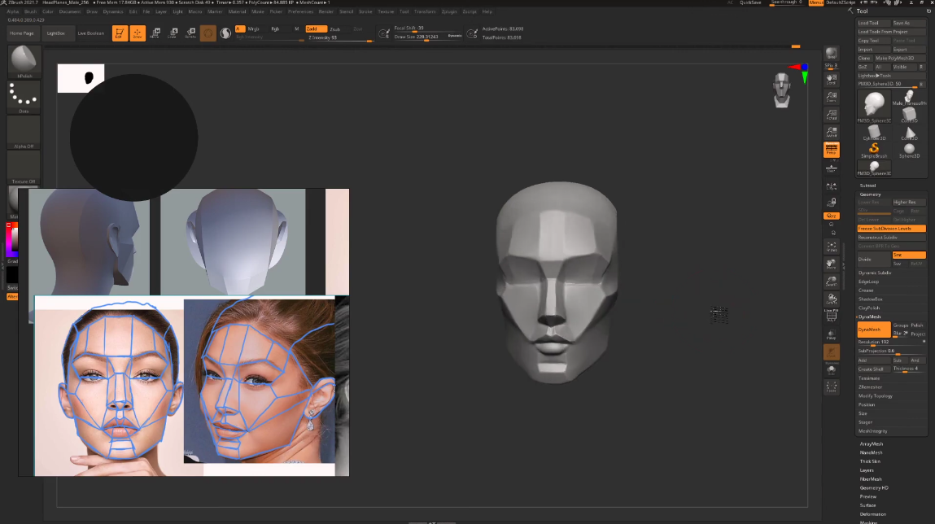935x524 pixels.
Task: Select the SimpleBrush tool thumbnail
Action: 874,151
